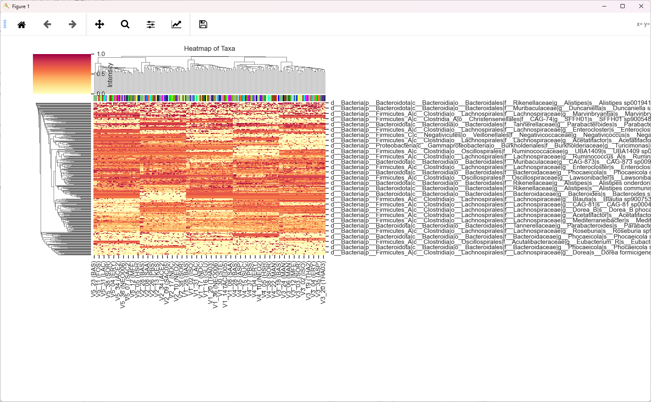Click the '1.0' colorbar tick label
Screen dimensions: 651x402
pos(101,54)
